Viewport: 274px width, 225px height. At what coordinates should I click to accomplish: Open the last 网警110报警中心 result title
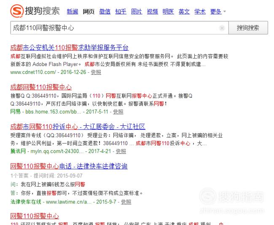(35, 216)
